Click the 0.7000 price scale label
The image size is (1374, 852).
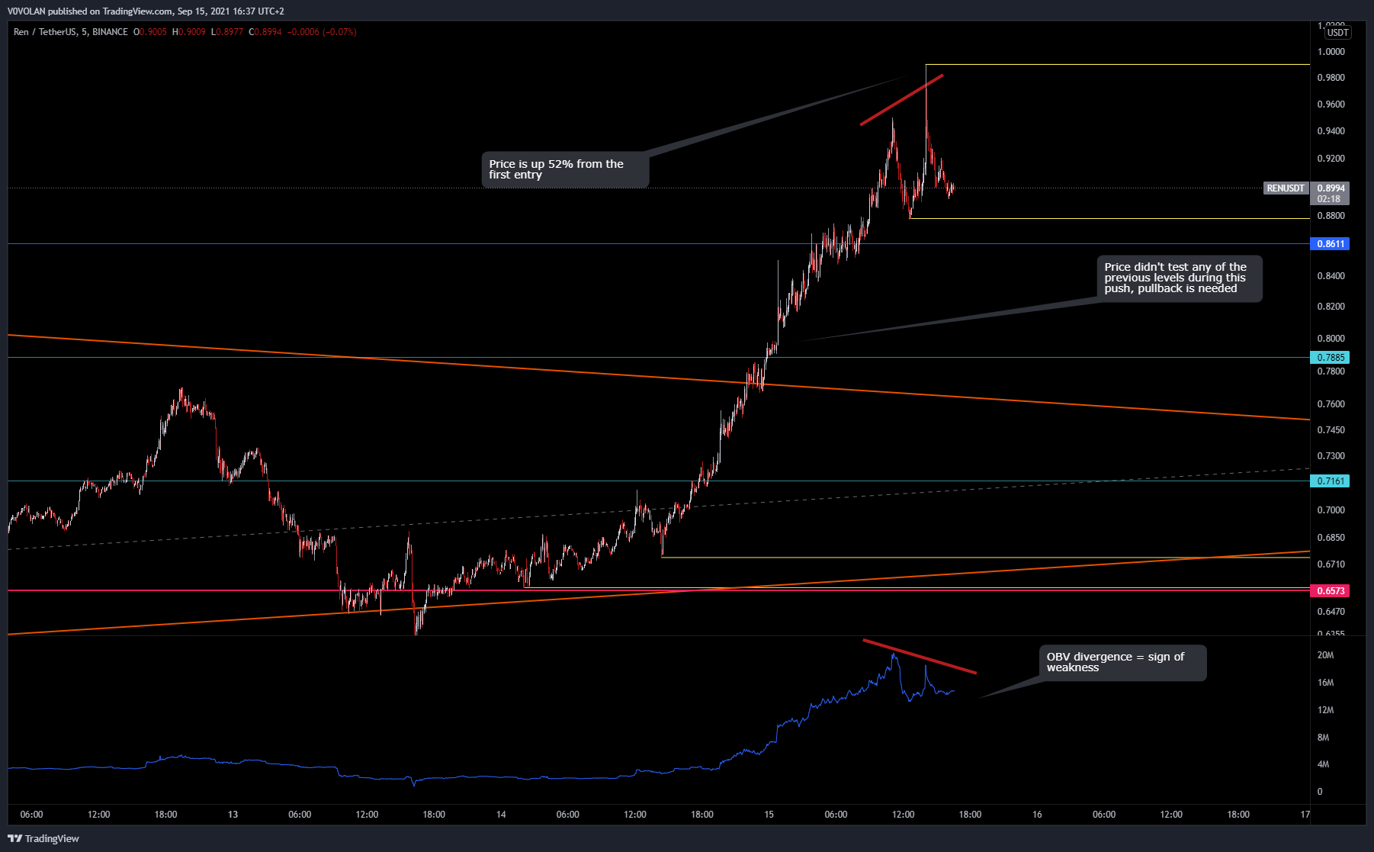1331,510
